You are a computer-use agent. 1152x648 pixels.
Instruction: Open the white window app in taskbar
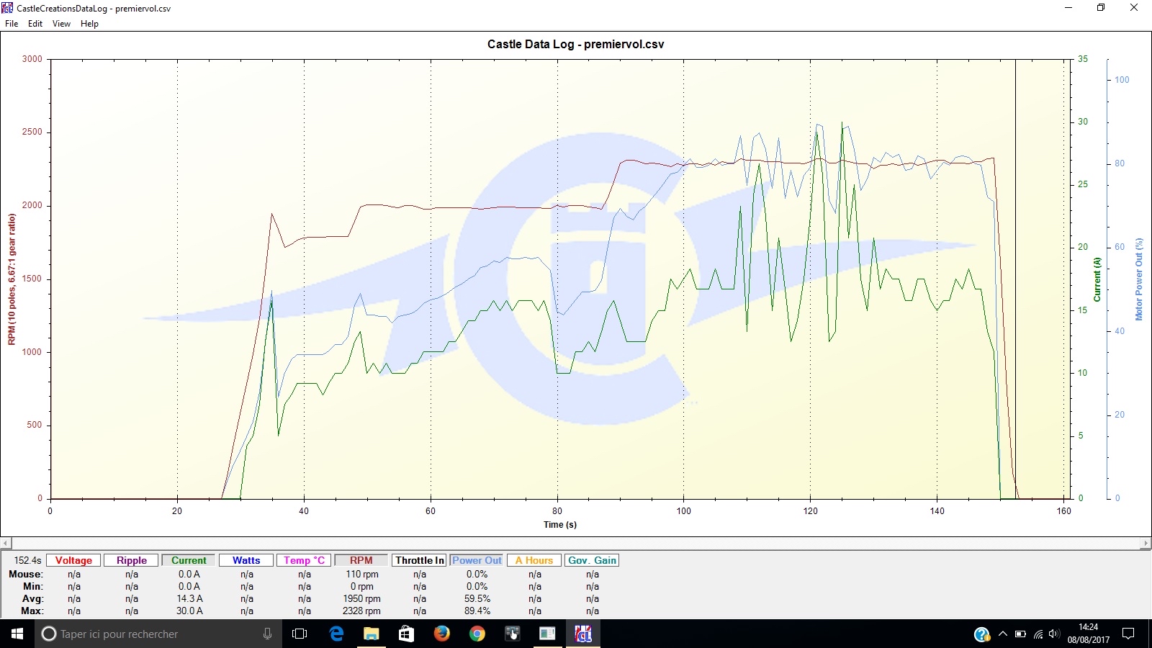coord(547,634)
